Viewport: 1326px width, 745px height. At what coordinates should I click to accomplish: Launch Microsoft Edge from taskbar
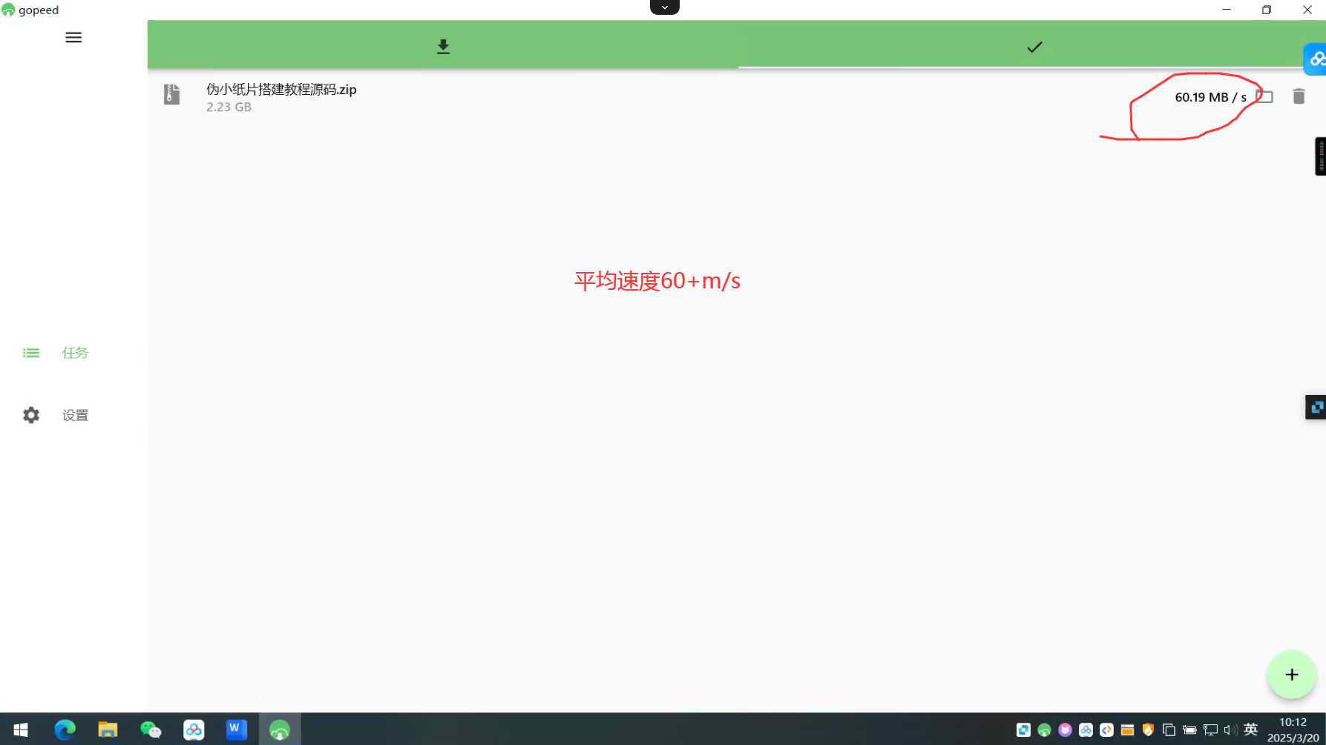tap(65, 729)
